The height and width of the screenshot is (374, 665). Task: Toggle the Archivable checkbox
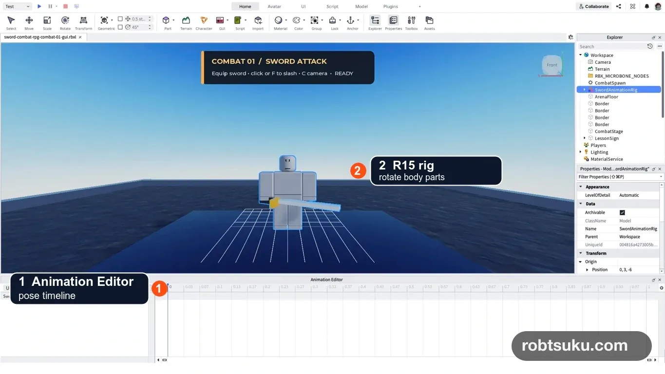[x=622, y=212]
